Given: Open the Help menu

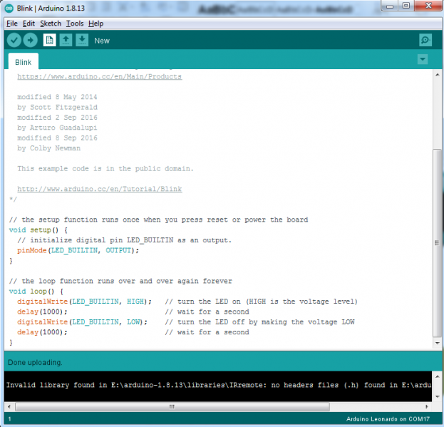Looking at the screenshot, I should 95,24.
